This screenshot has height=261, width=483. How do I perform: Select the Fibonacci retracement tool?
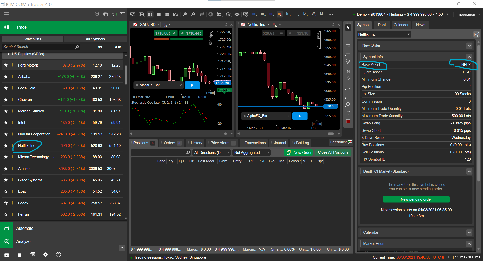[x=348, y=87]
